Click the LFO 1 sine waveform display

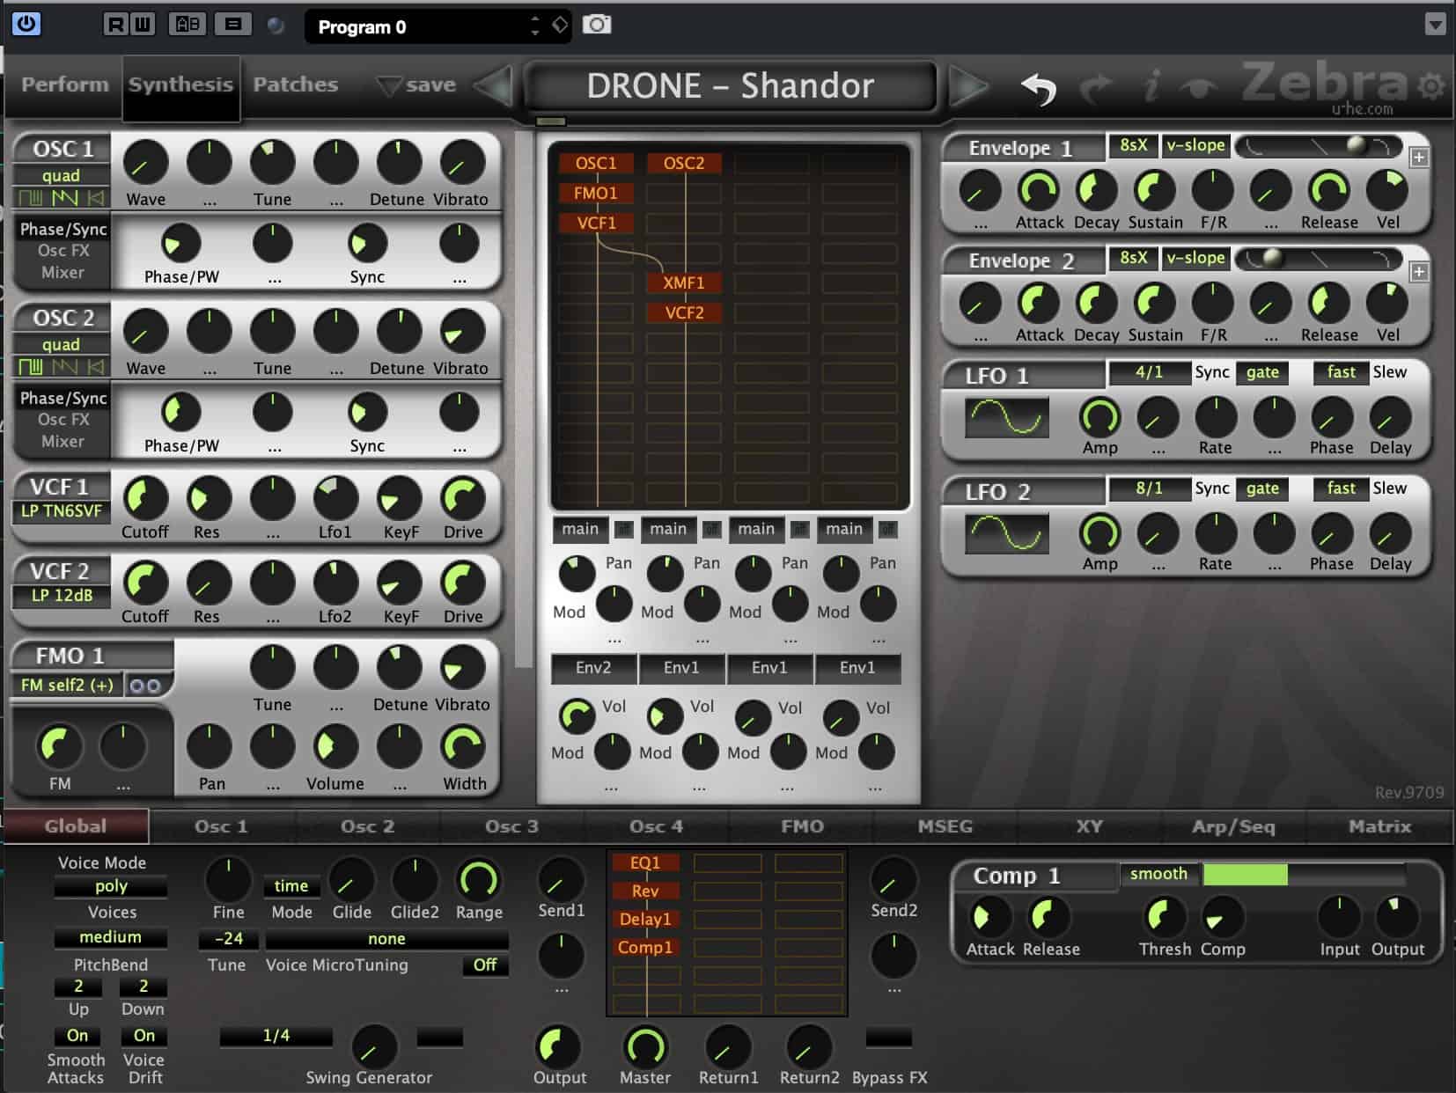(1007, 417)
